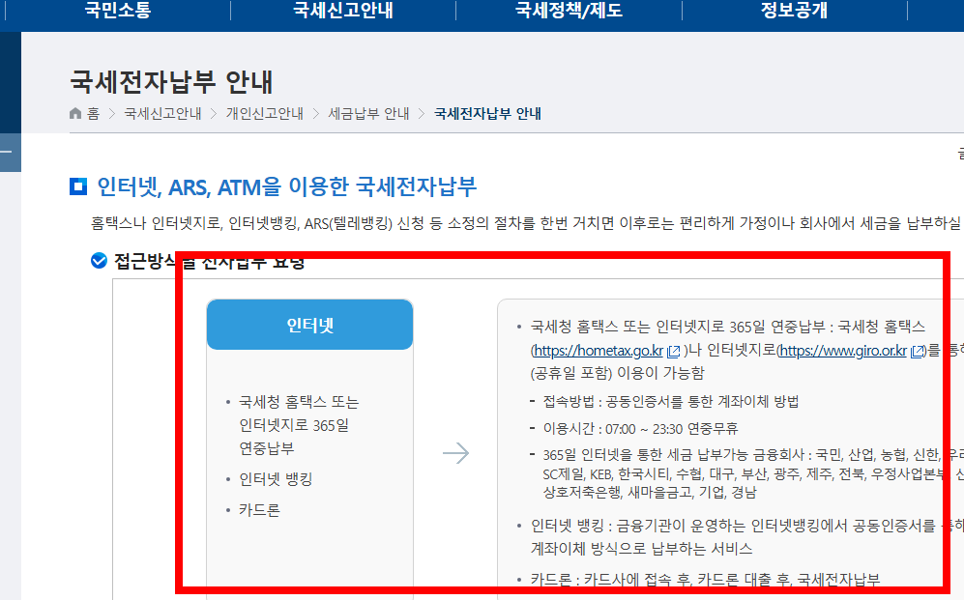
Task: Click the 국세전자납부 안내 page title
Action: (x=171, y=82)
